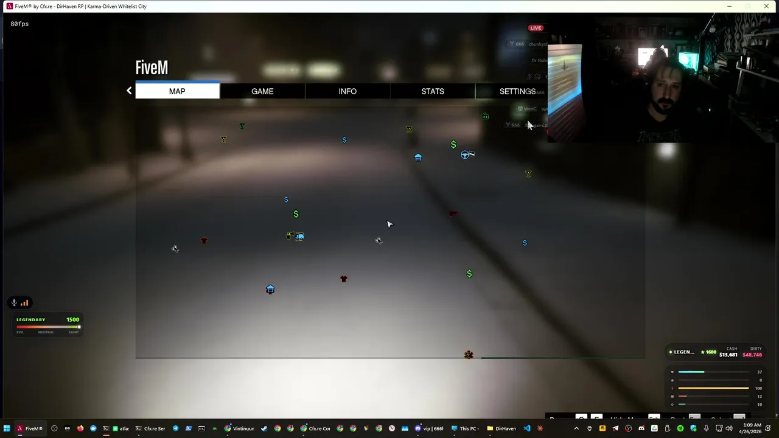Viewport: 779px width, 438px height.
Task: Click the Rockstar tray icon
Action: (x=603, y=428)
